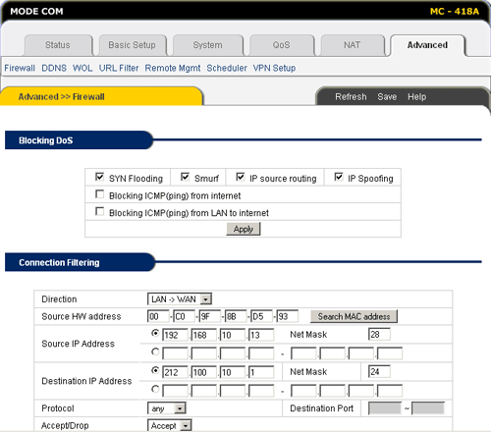Uncheck the IP Spoofing checkbox
Image resolution: width=491 pixels, height=433 pixels.
339,177
